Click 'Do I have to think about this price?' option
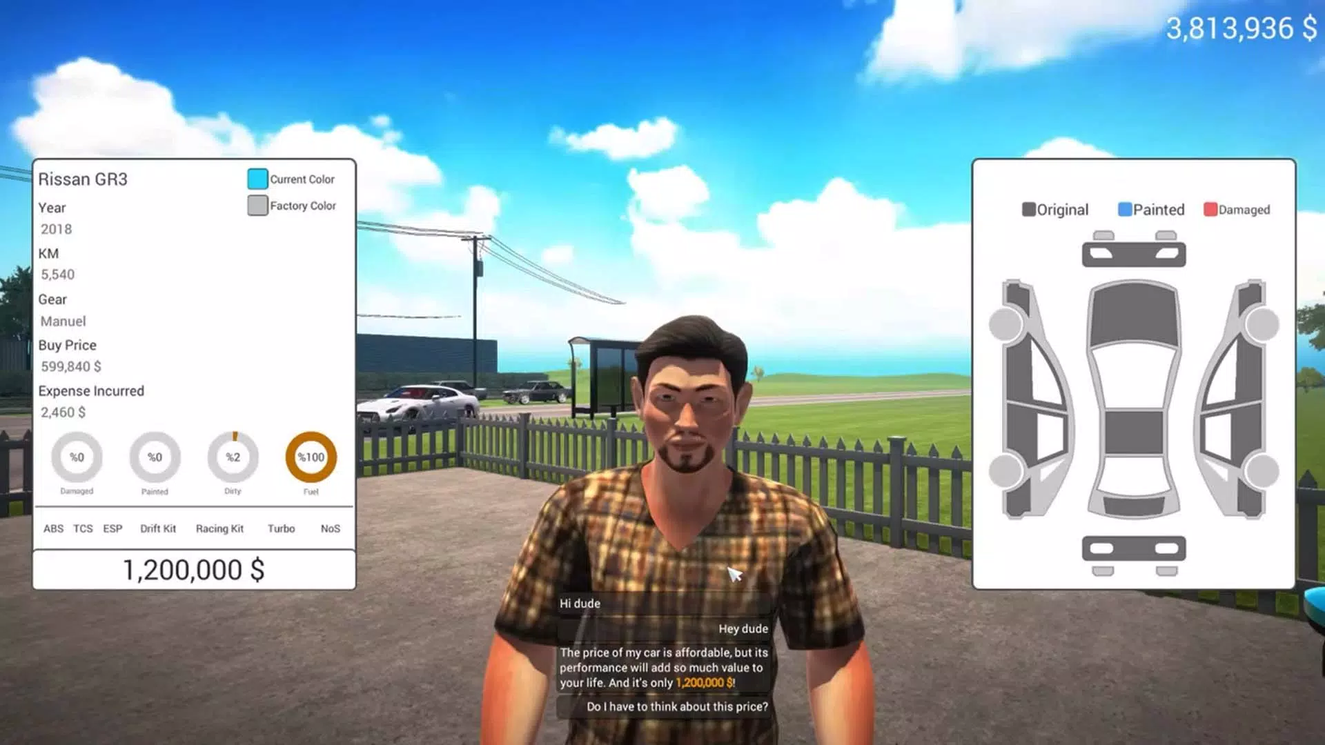Screen dimensions: 1325x745 676,707
